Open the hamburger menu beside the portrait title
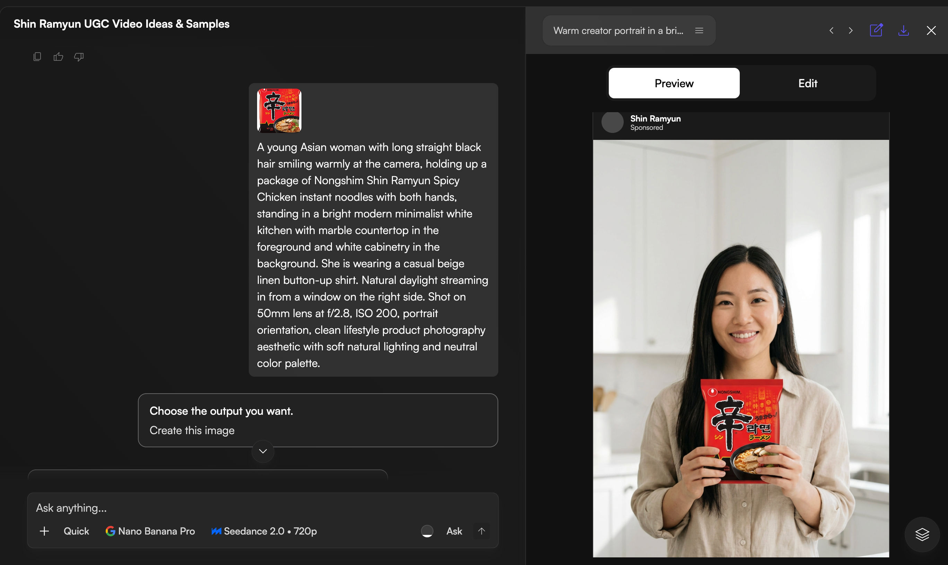This screenshot has width=948, height=565. click(699, 30)
